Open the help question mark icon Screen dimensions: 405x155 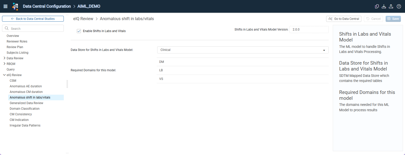point(399,6)
